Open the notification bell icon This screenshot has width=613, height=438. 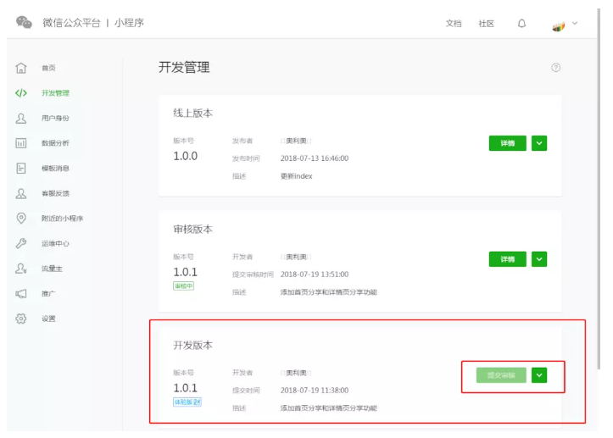[521, 24]
